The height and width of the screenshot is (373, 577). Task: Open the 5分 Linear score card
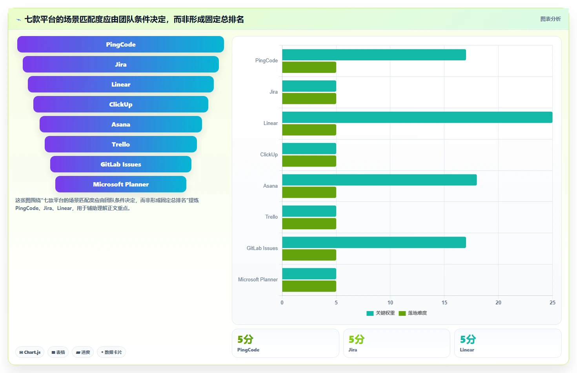coord(508,343)
